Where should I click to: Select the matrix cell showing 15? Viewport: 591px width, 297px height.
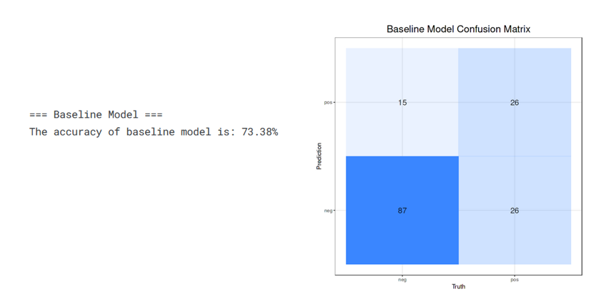[x=402, y=103]
